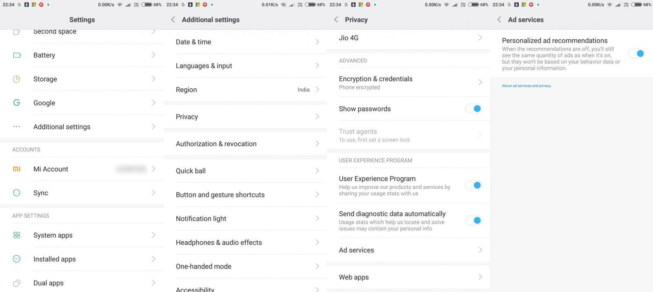The width and height of the screenshot is (653, 292).
Task: Tap the orange Storage pie icon
Action: pyautogui.click(x=17, y=79)
